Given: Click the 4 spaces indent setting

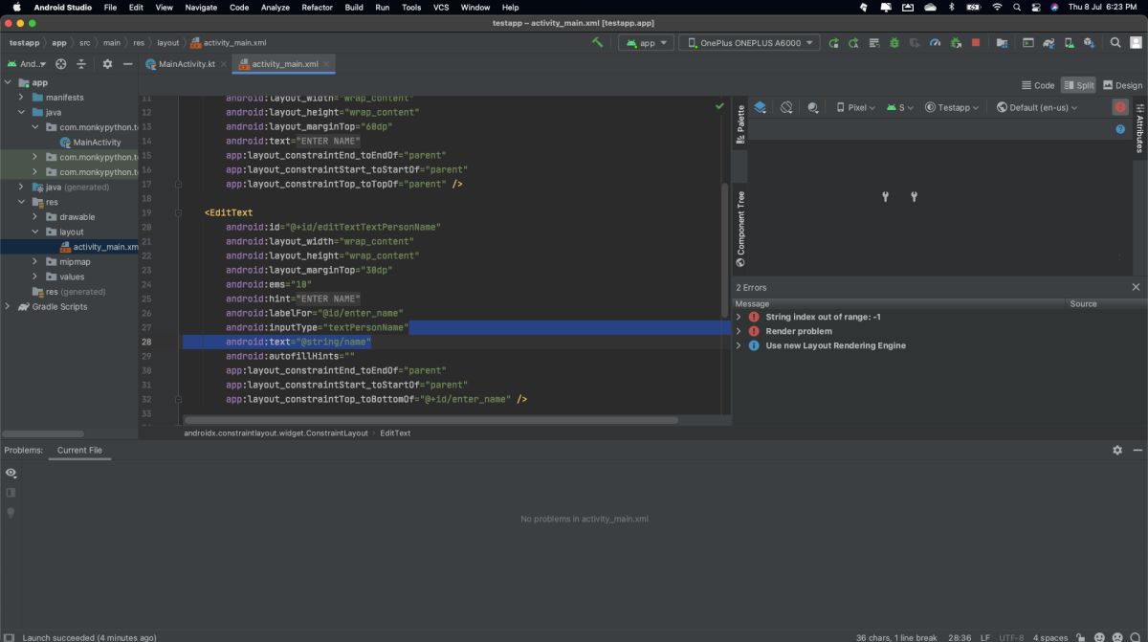Looking at the screenshot, I should point(1049,637).
